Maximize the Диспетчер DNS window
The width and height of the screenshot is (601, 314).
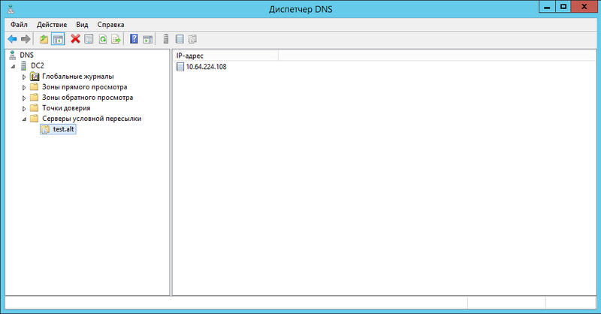coord(563,7)
